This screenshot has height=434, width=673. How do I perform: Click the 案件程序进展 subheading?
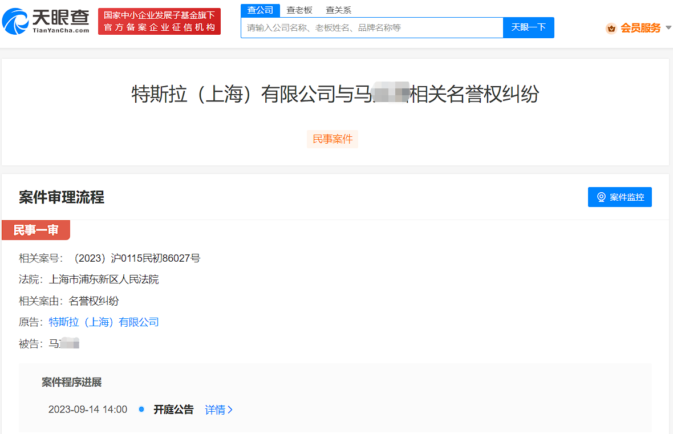(x=72, y=382)
